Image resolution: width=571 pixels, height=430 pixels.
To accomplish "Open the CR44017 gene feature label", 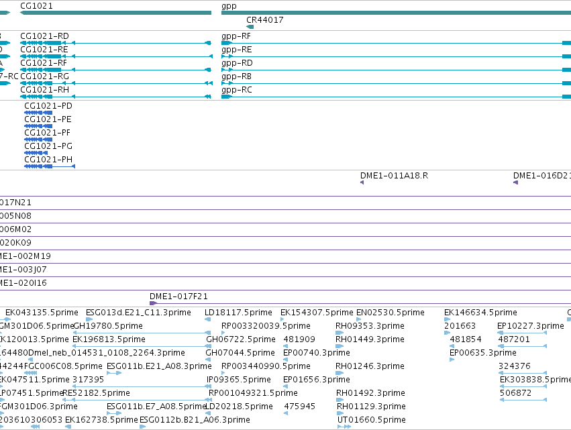I will pyautogui.click(x=265, y=20).
